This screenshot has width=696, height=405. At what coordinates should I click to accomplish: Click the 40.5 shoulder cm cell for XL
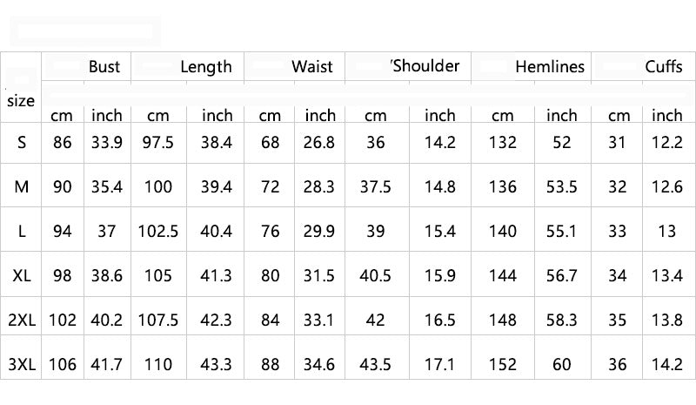coord(375,276)
